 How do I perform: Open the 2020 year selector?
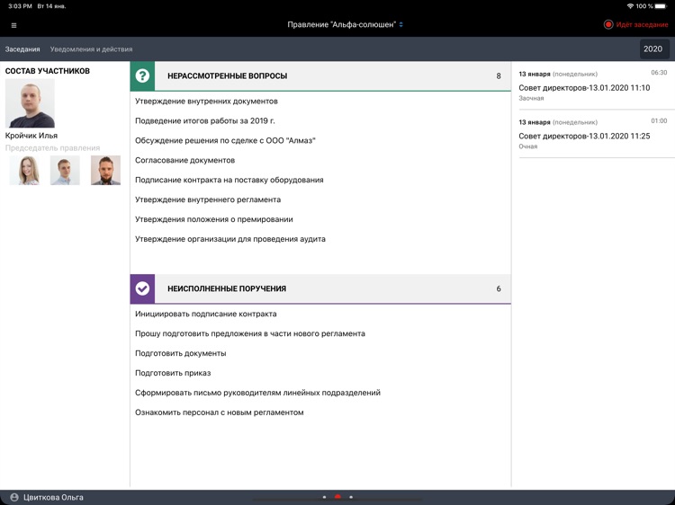[652, 49]
